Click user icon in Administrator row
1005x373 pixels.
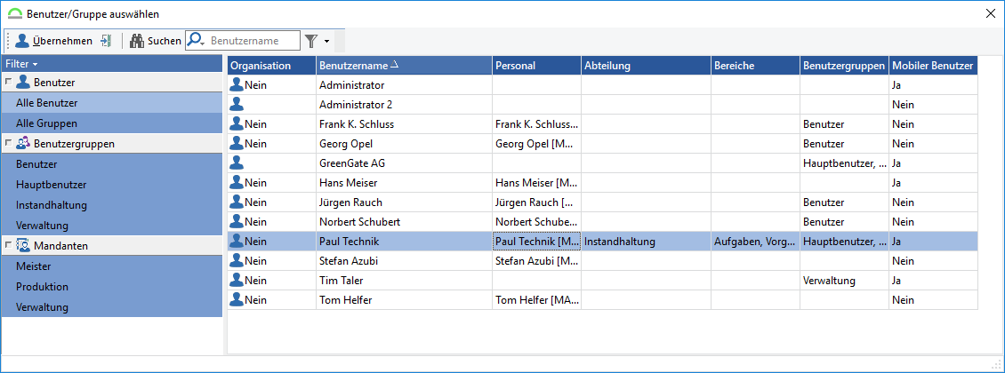[x=237, y=83]
